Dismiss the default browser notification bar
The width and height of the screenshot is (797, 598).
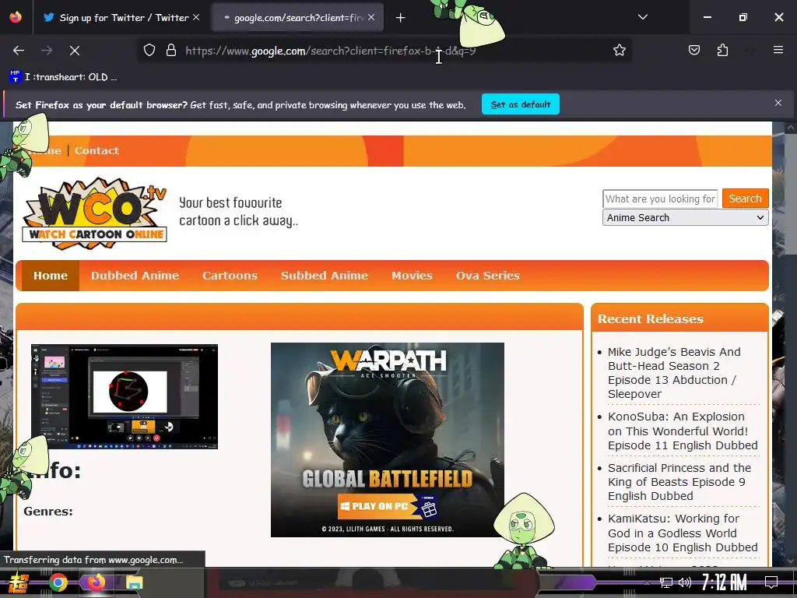click(778, 104)
